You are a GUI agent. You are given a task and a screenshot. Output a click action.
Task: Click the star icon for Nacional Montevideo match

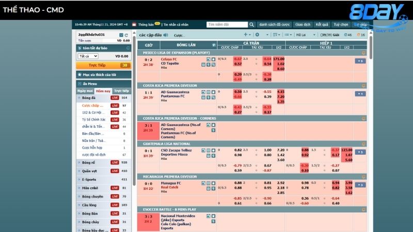point(213,216)
